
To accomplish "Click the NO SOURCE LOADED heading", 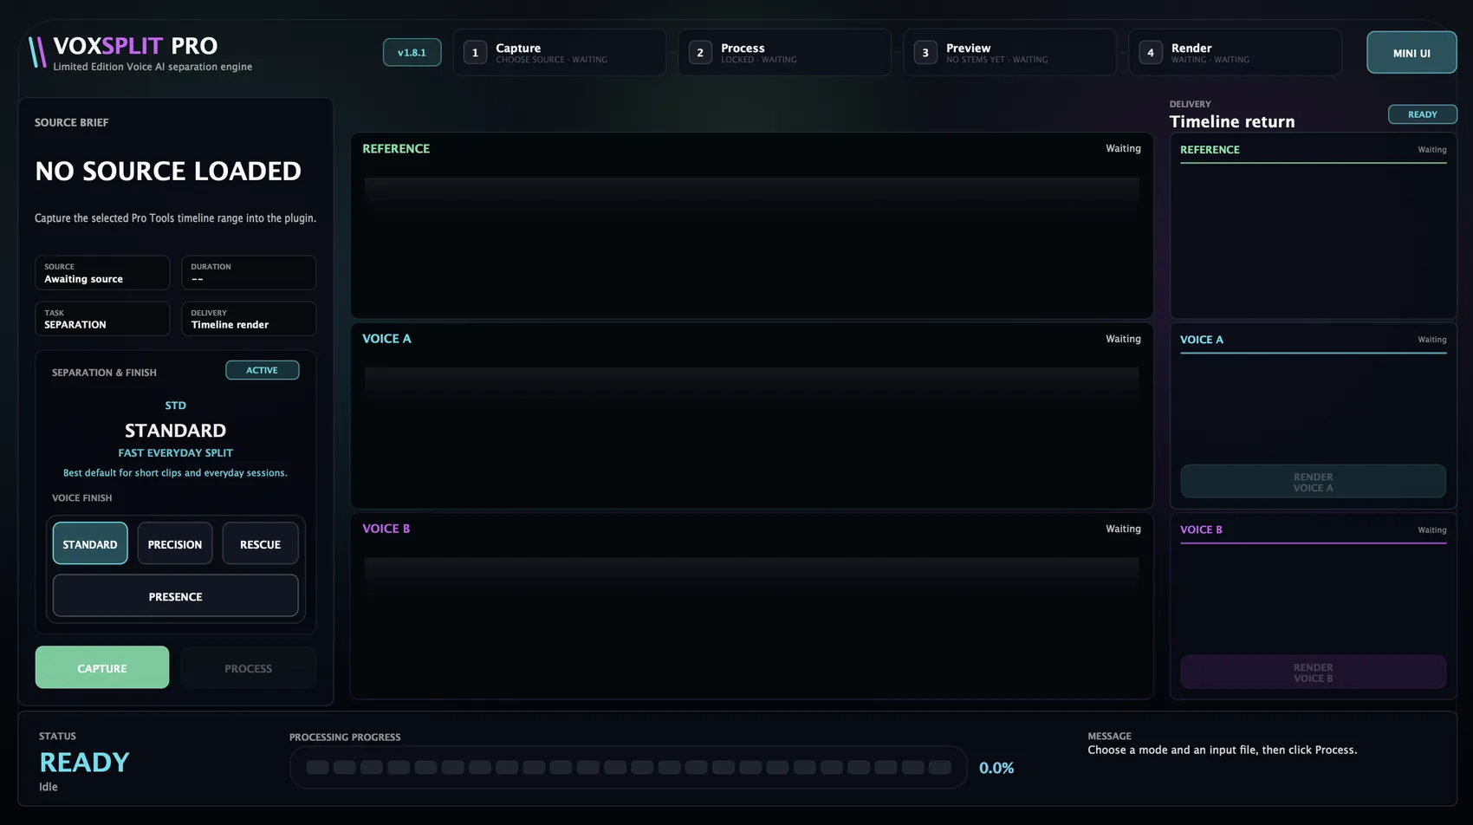I will pyautogui.click(x=168, y=171).
